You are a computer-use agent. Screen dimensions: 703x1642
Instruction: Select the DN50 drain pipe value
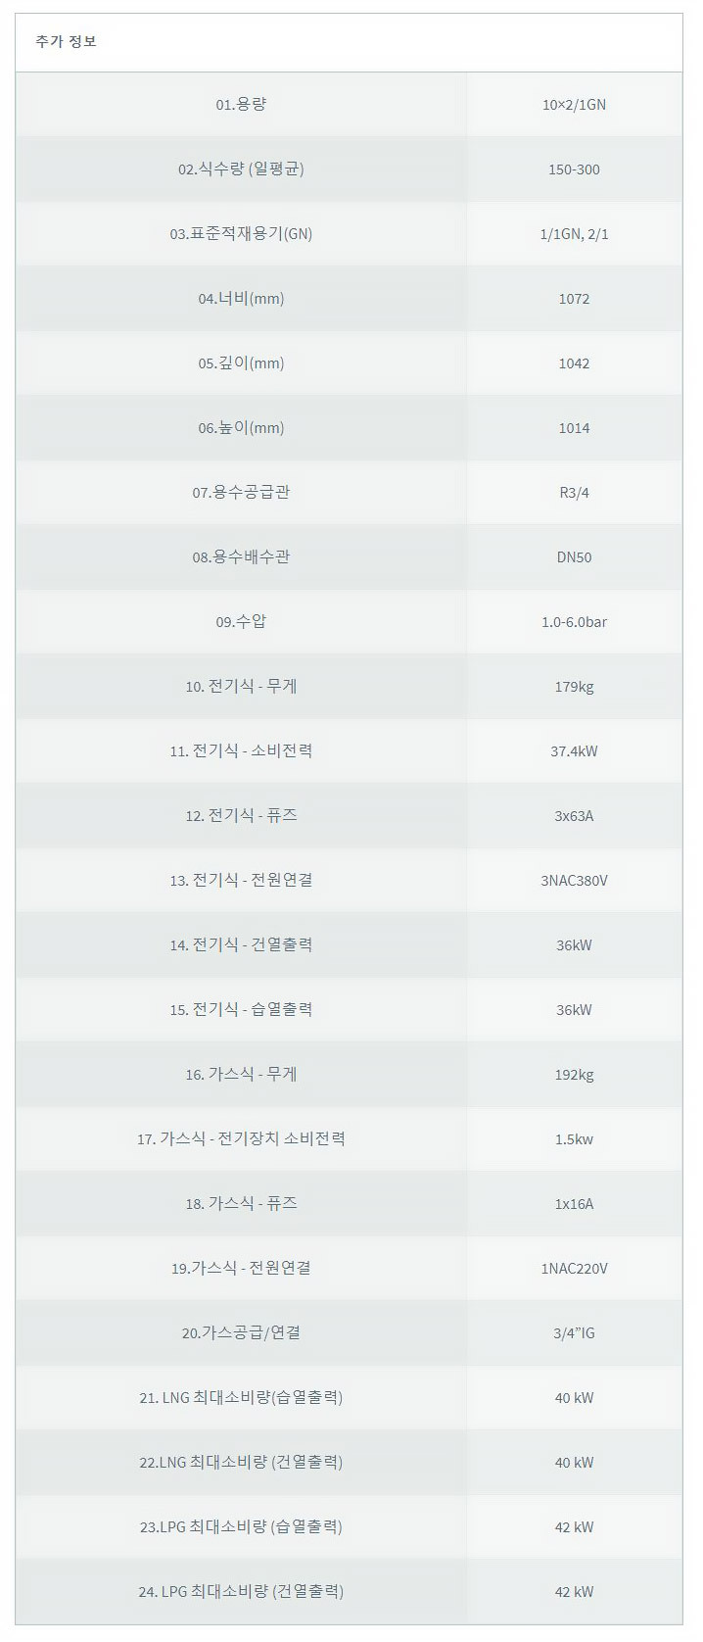tap(574, 557)
